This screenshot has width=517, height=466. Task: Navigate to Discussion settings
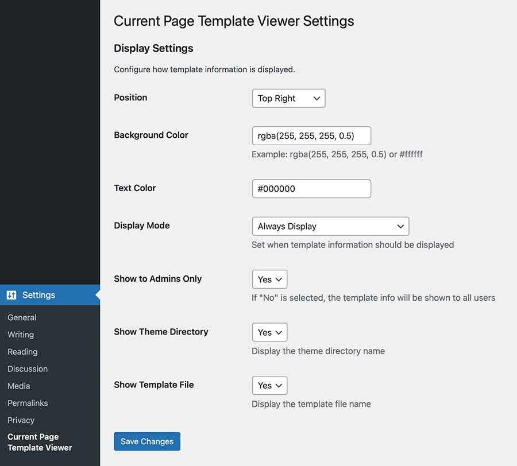click(28, 369)
